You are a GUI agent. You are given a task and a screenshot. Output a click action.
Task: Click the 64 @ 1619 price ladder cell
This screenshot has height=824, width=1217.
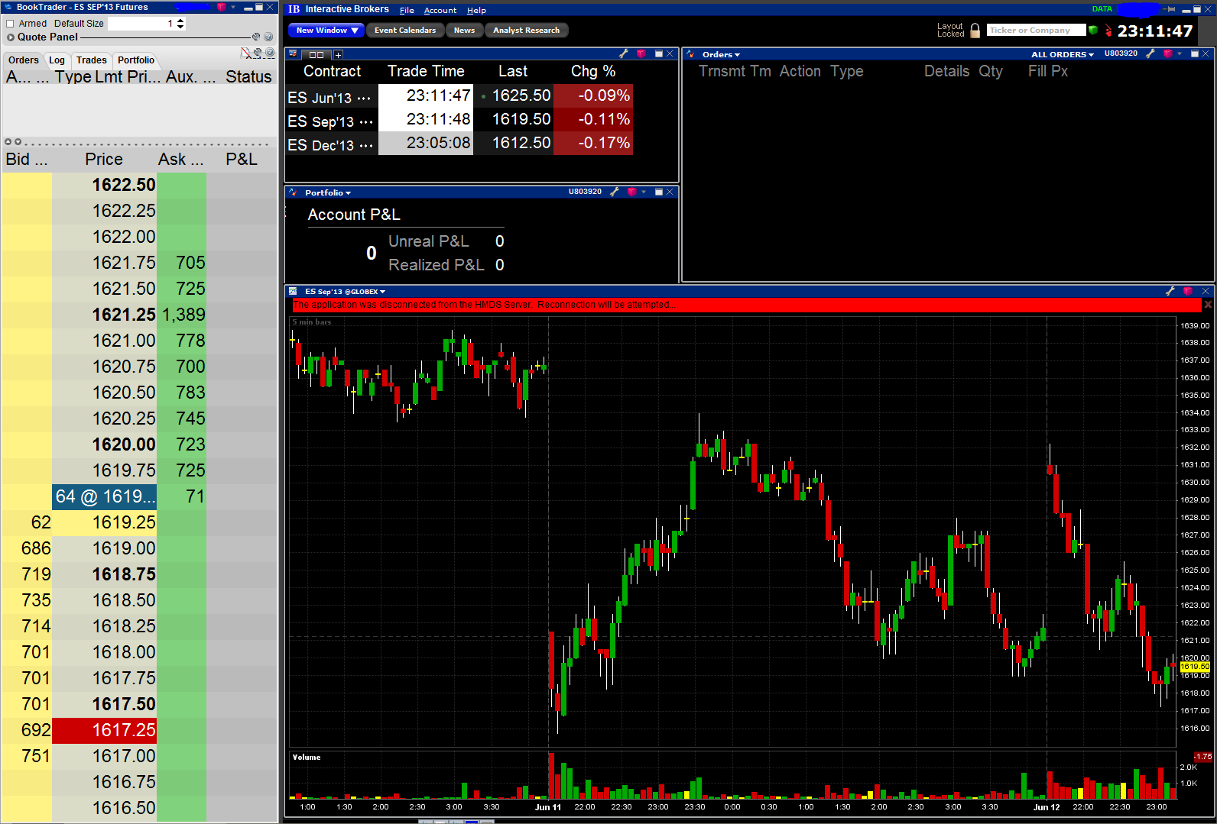click(105, 496)
